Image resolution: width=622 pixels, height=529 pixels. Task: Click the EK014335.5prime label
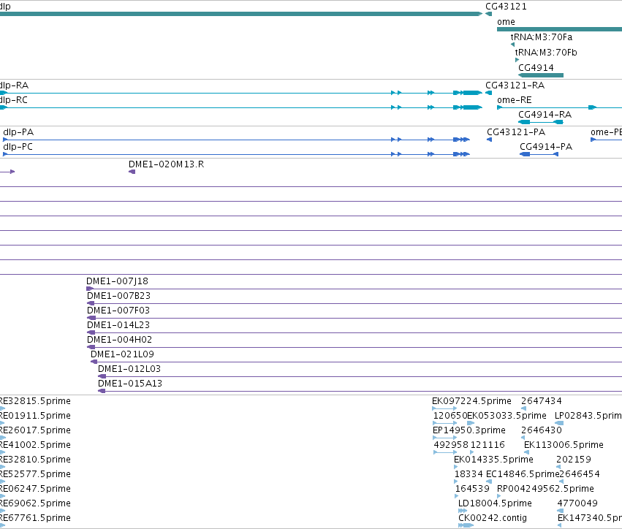(x=493, y=460)
